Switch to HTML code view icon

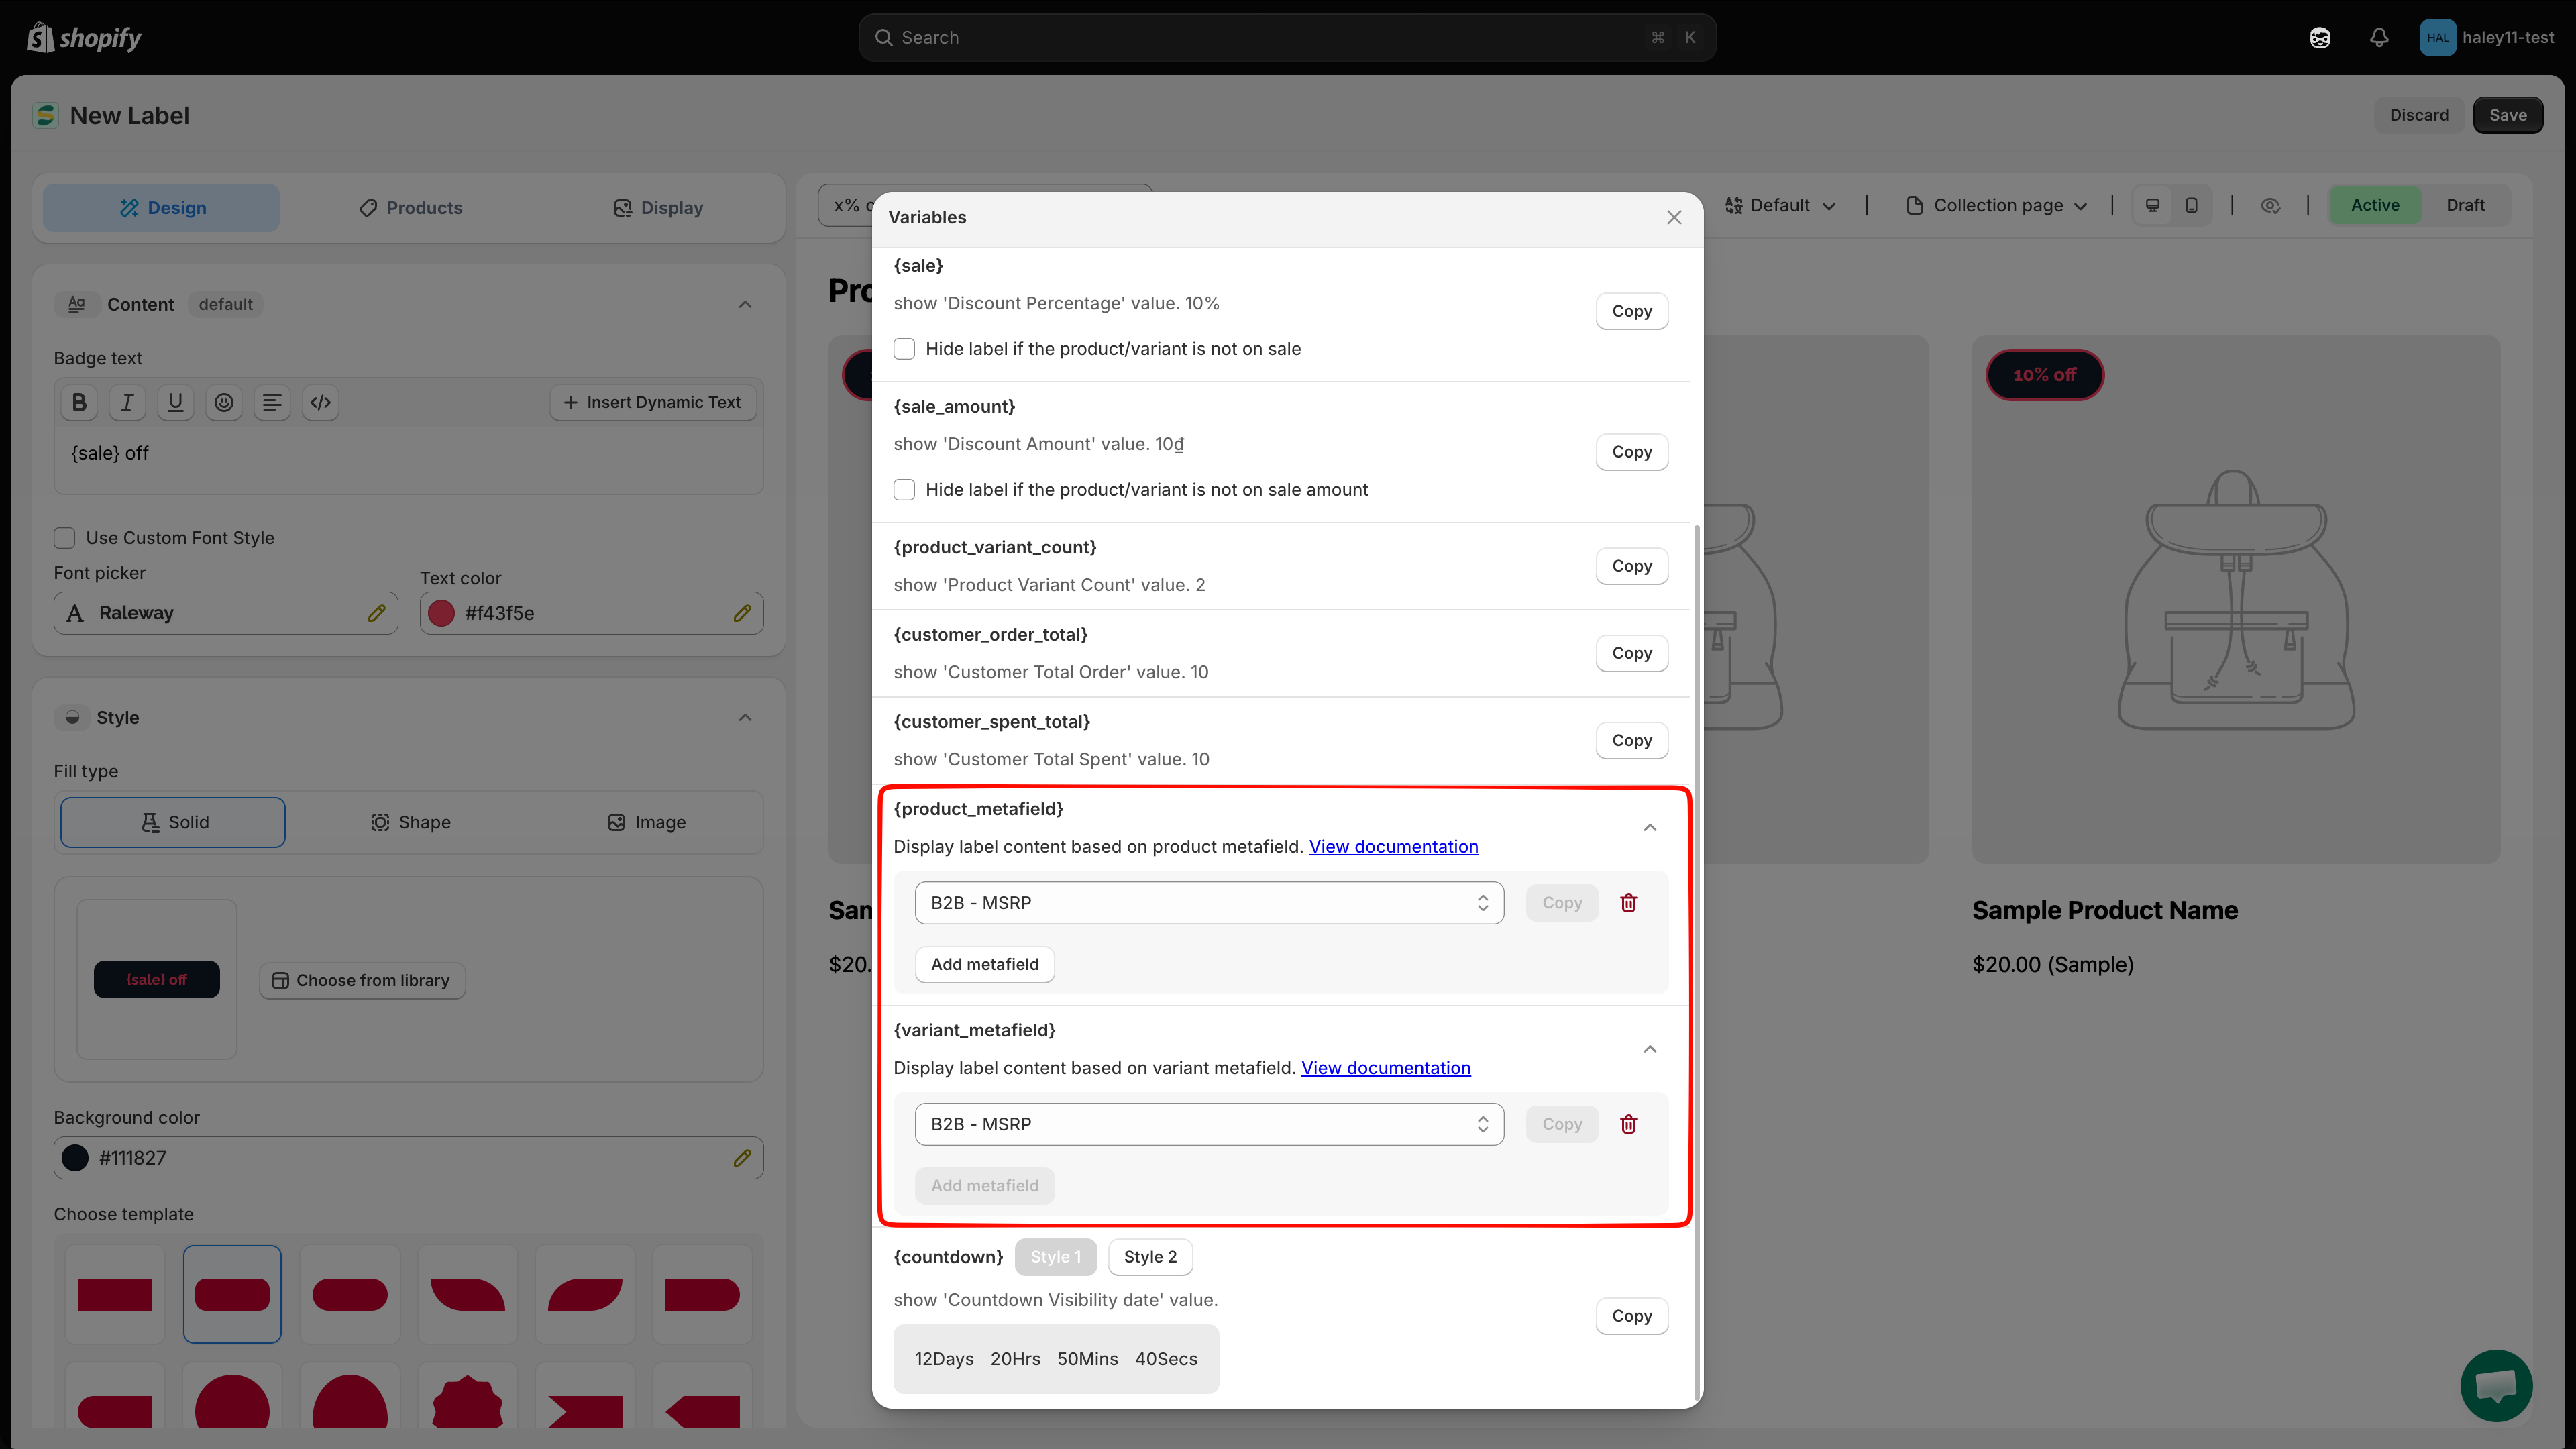[320, 402]
